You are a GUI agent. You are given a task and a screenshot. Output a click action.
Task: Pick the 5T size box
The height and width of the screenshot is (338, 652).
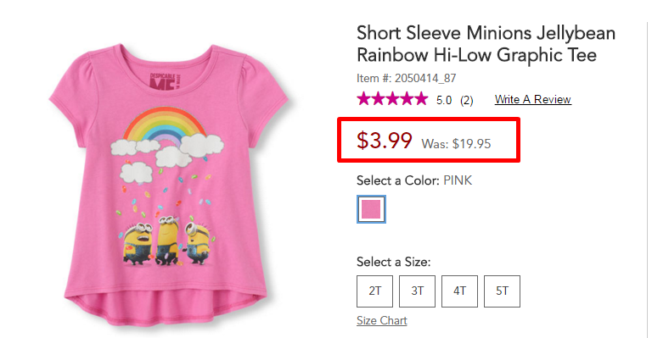coord(502,291)
